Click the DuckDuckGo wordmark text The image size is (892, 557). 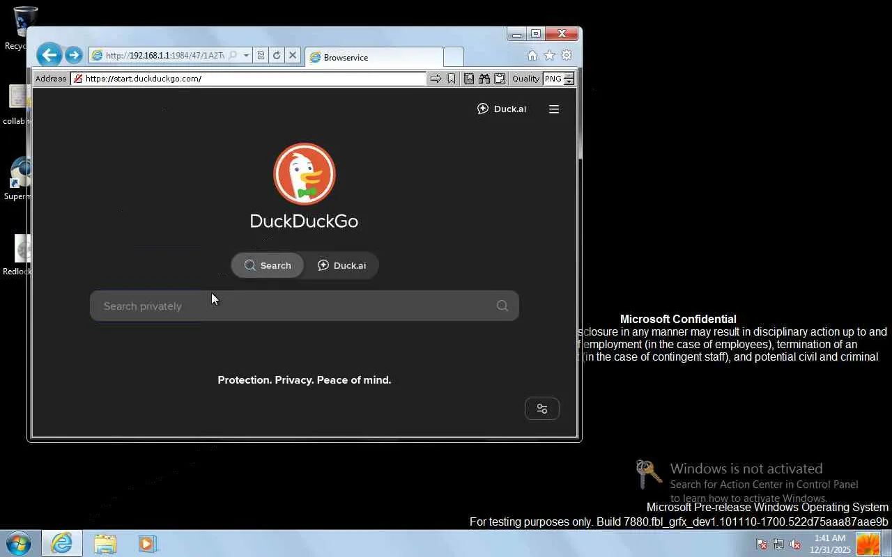click(305, 221)
